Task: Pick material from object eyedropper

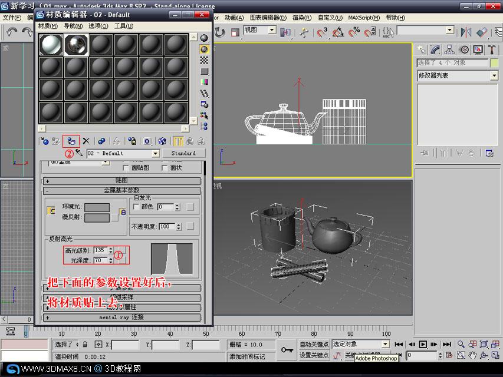Action: [79, 153]
